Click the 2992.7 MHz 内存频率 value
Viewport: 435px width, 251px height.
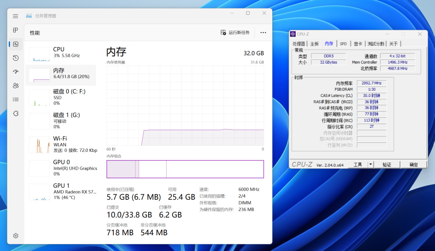(371, 83)
